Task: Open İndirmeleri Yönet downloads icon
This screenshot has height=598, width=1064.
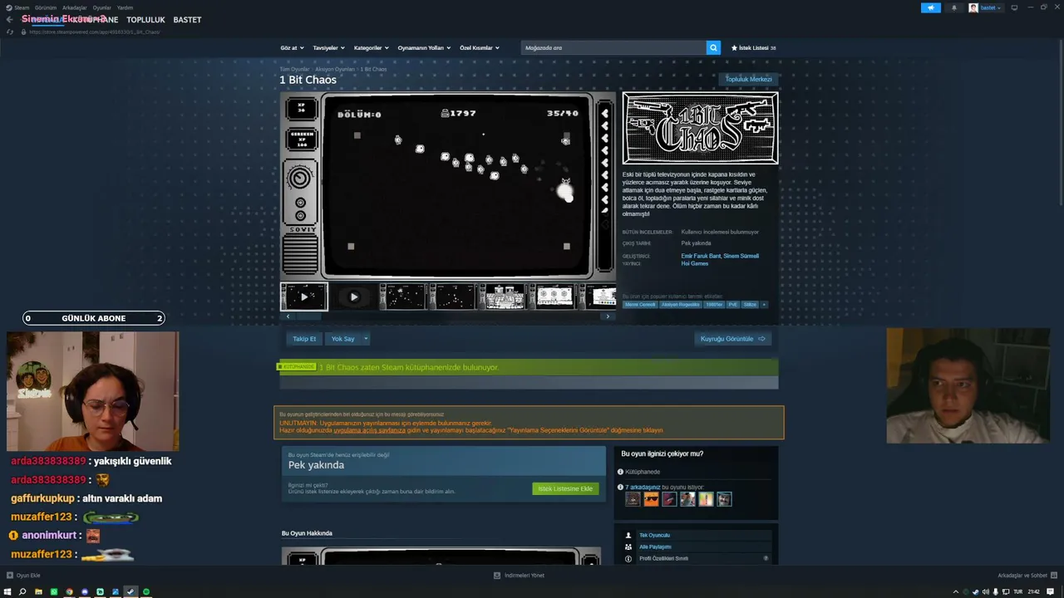Action: (497, 575)
